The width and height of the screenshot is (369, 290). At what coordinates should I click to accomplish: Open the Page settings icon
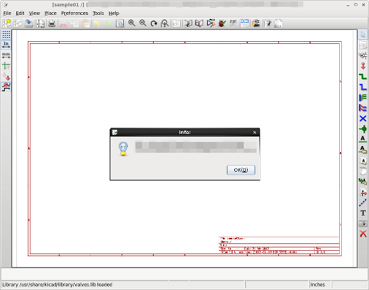(x=40, y=24)
